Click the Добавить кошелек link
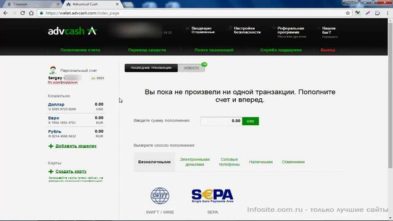Viewport: 393px width, 221px height. point(76,146)
